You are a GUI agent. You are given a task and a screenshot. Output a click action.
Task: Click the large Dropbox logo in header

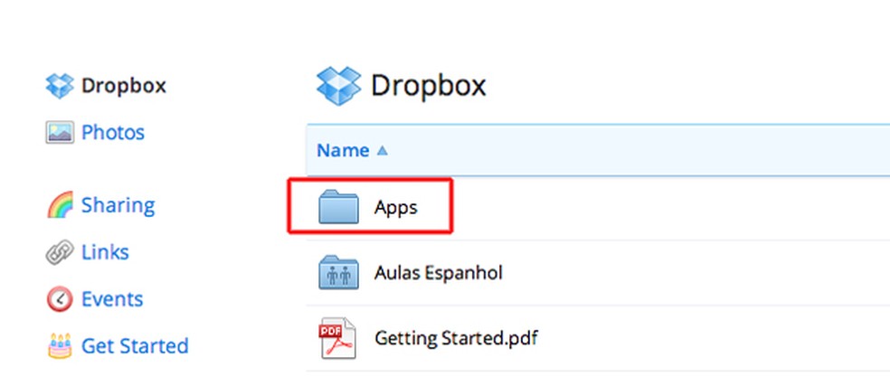(x=339, y=86)
